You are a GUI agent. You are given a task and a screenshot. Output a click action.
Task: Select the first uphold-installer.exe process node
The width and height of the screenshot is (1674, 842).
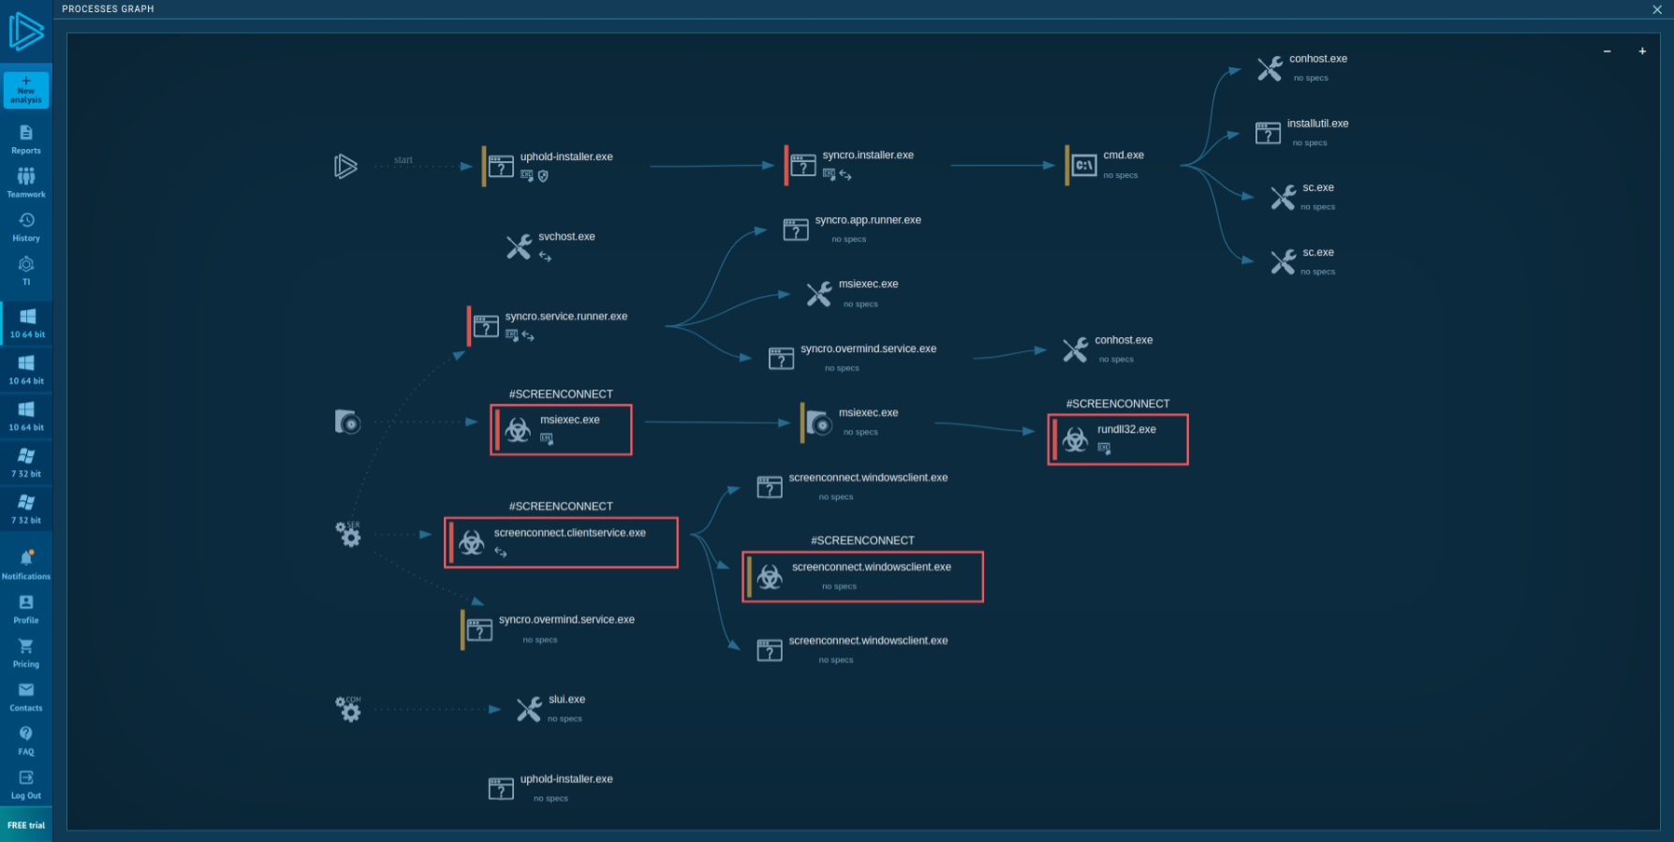point(549,167)
